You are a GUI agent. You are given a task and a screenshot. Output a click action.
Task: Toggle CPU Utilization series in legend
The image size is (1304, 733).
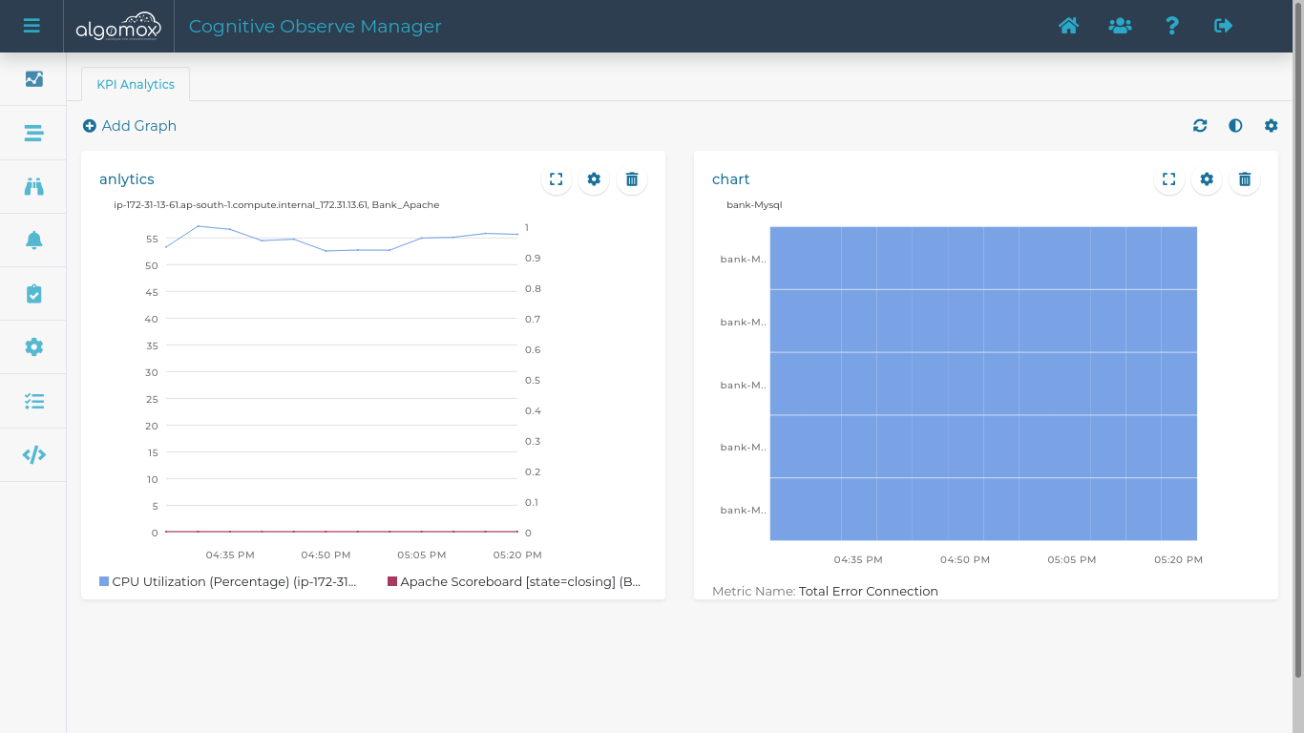[229, 581]
